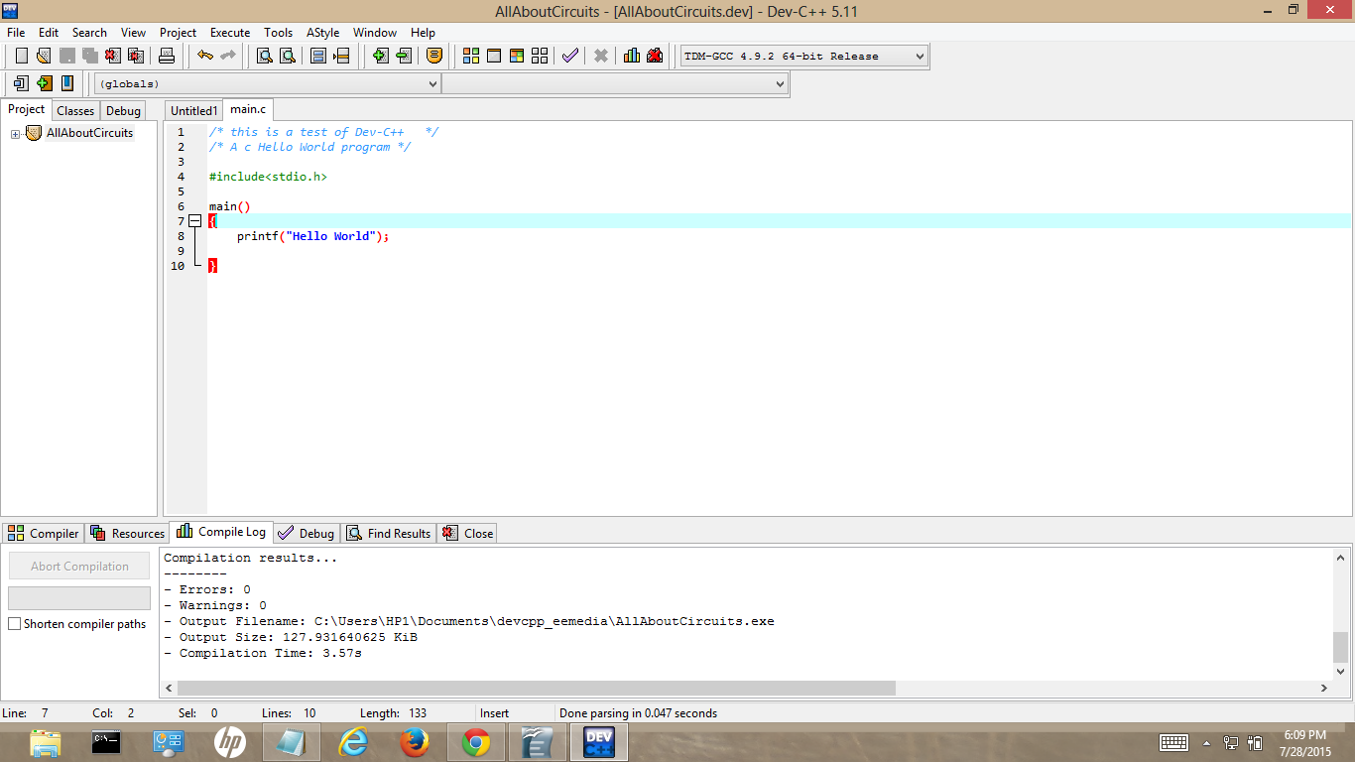
Task: Click the Compile icon with four colored squares
Action: tap(471, 56)
